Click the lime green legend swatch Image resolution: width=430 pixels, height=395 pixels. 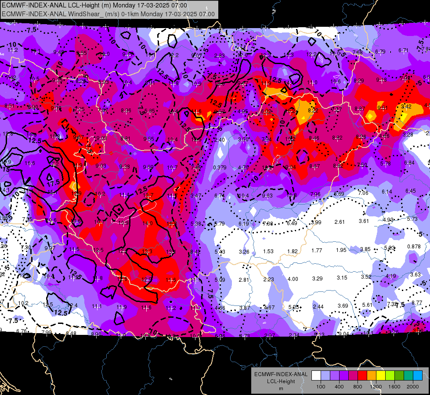pyautogui.click(x=390, y=376)
